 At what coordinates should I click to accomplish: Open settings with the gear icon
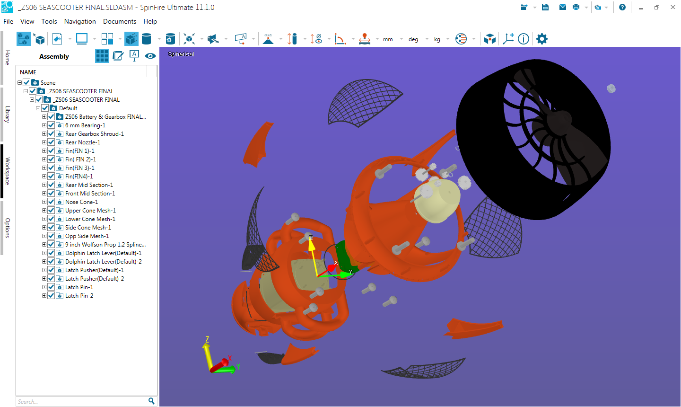[x=542, y=39]
